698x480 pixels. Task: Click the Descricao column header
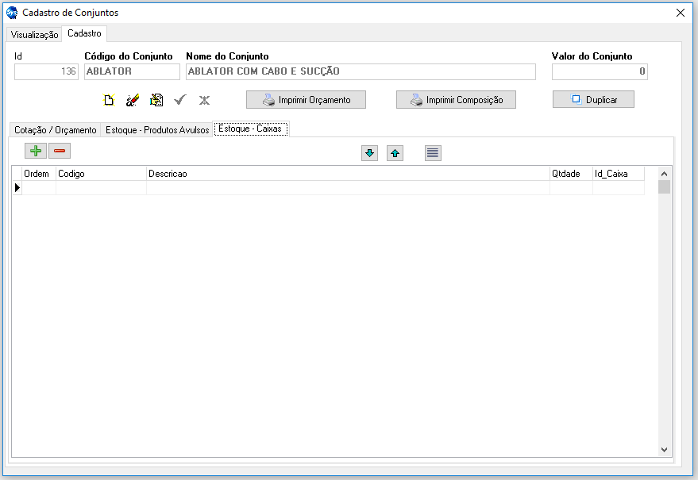click(347, 174)
